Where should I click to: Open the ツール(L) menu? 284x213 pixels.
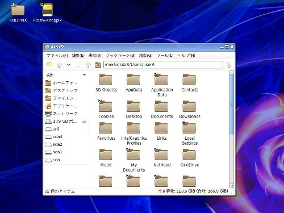coord(165,56)
